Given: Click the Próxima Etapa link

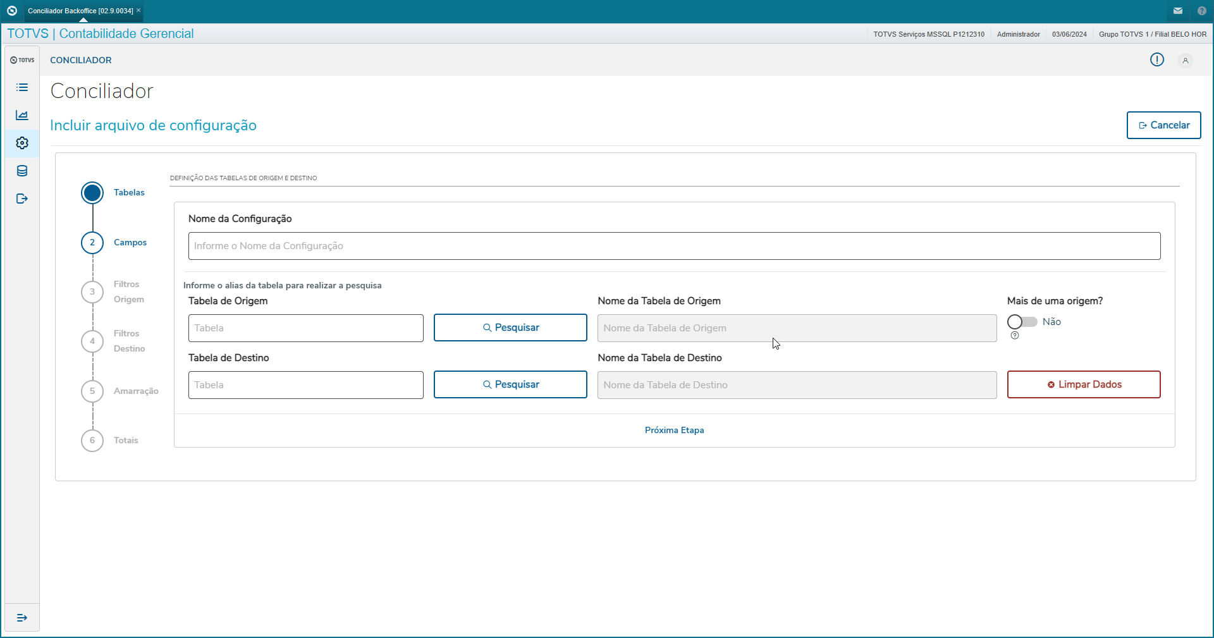Looking at the screenshot, I should pyautogui.click(x=675, y=430).
